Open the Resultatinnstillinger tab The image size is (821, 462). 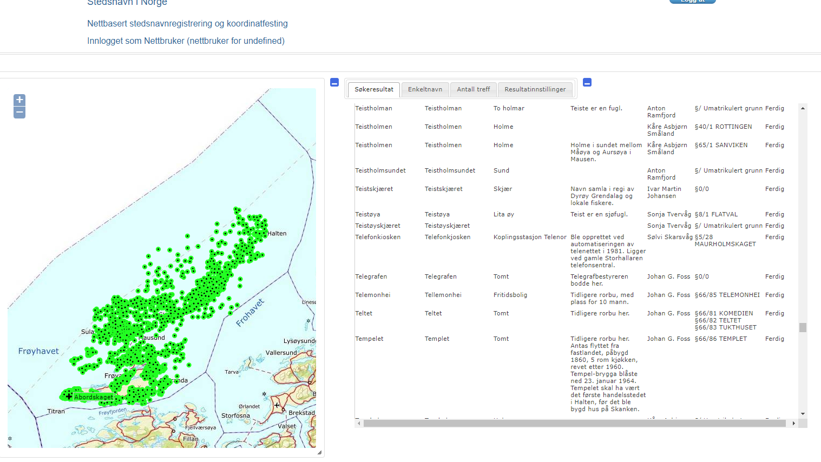tap(535, 90)
